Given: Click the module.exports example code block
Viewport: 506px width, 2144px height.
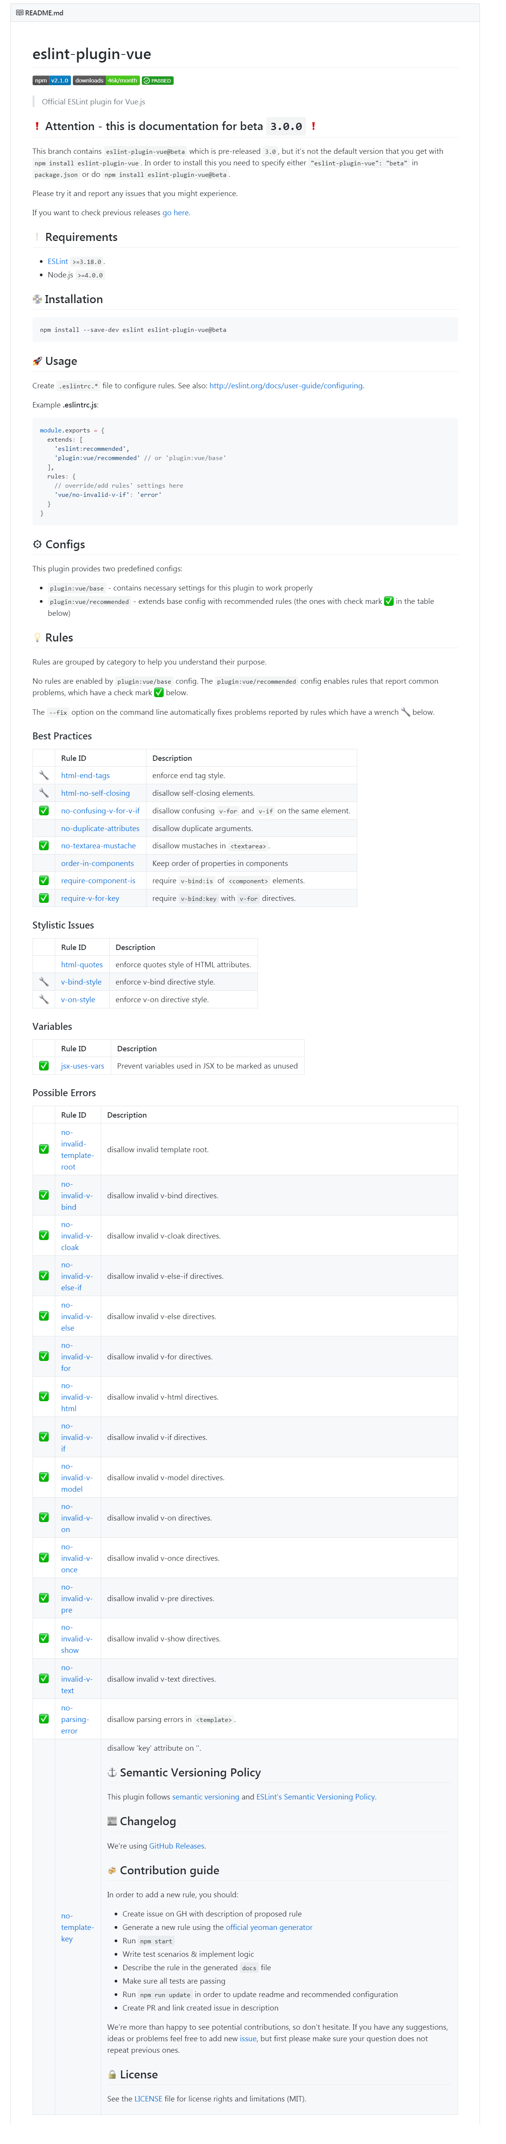Looking at the screenshot, I should [245, 472].
